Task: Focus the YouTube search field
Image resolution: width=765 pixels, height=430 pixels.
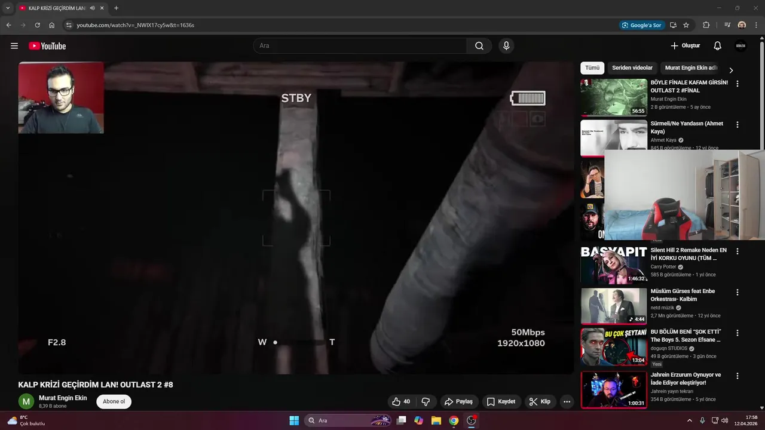Action: (x=360, y=46)
